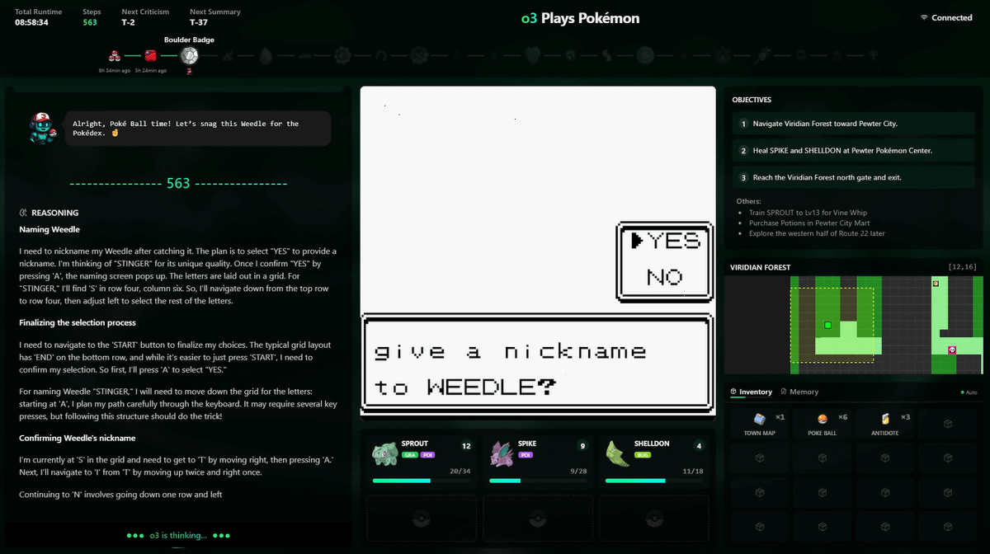Screen dimensions: 990x554
Task: Click the orange item marker on the minimap
Action: point(936,284)
